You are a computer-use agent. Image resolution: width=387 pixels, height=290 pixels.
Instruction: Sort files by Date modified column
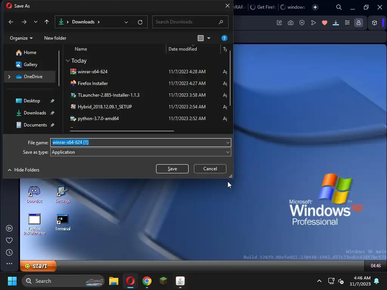pyautogui.click(x=183, y=49)
